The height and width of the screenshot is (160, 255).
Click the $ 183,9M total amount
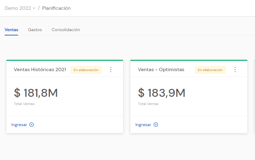pos(162,93)
